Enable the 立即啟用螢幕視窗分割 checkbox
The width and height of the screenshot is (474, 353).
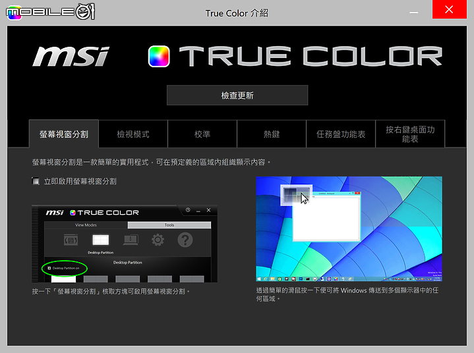[36, 181]
